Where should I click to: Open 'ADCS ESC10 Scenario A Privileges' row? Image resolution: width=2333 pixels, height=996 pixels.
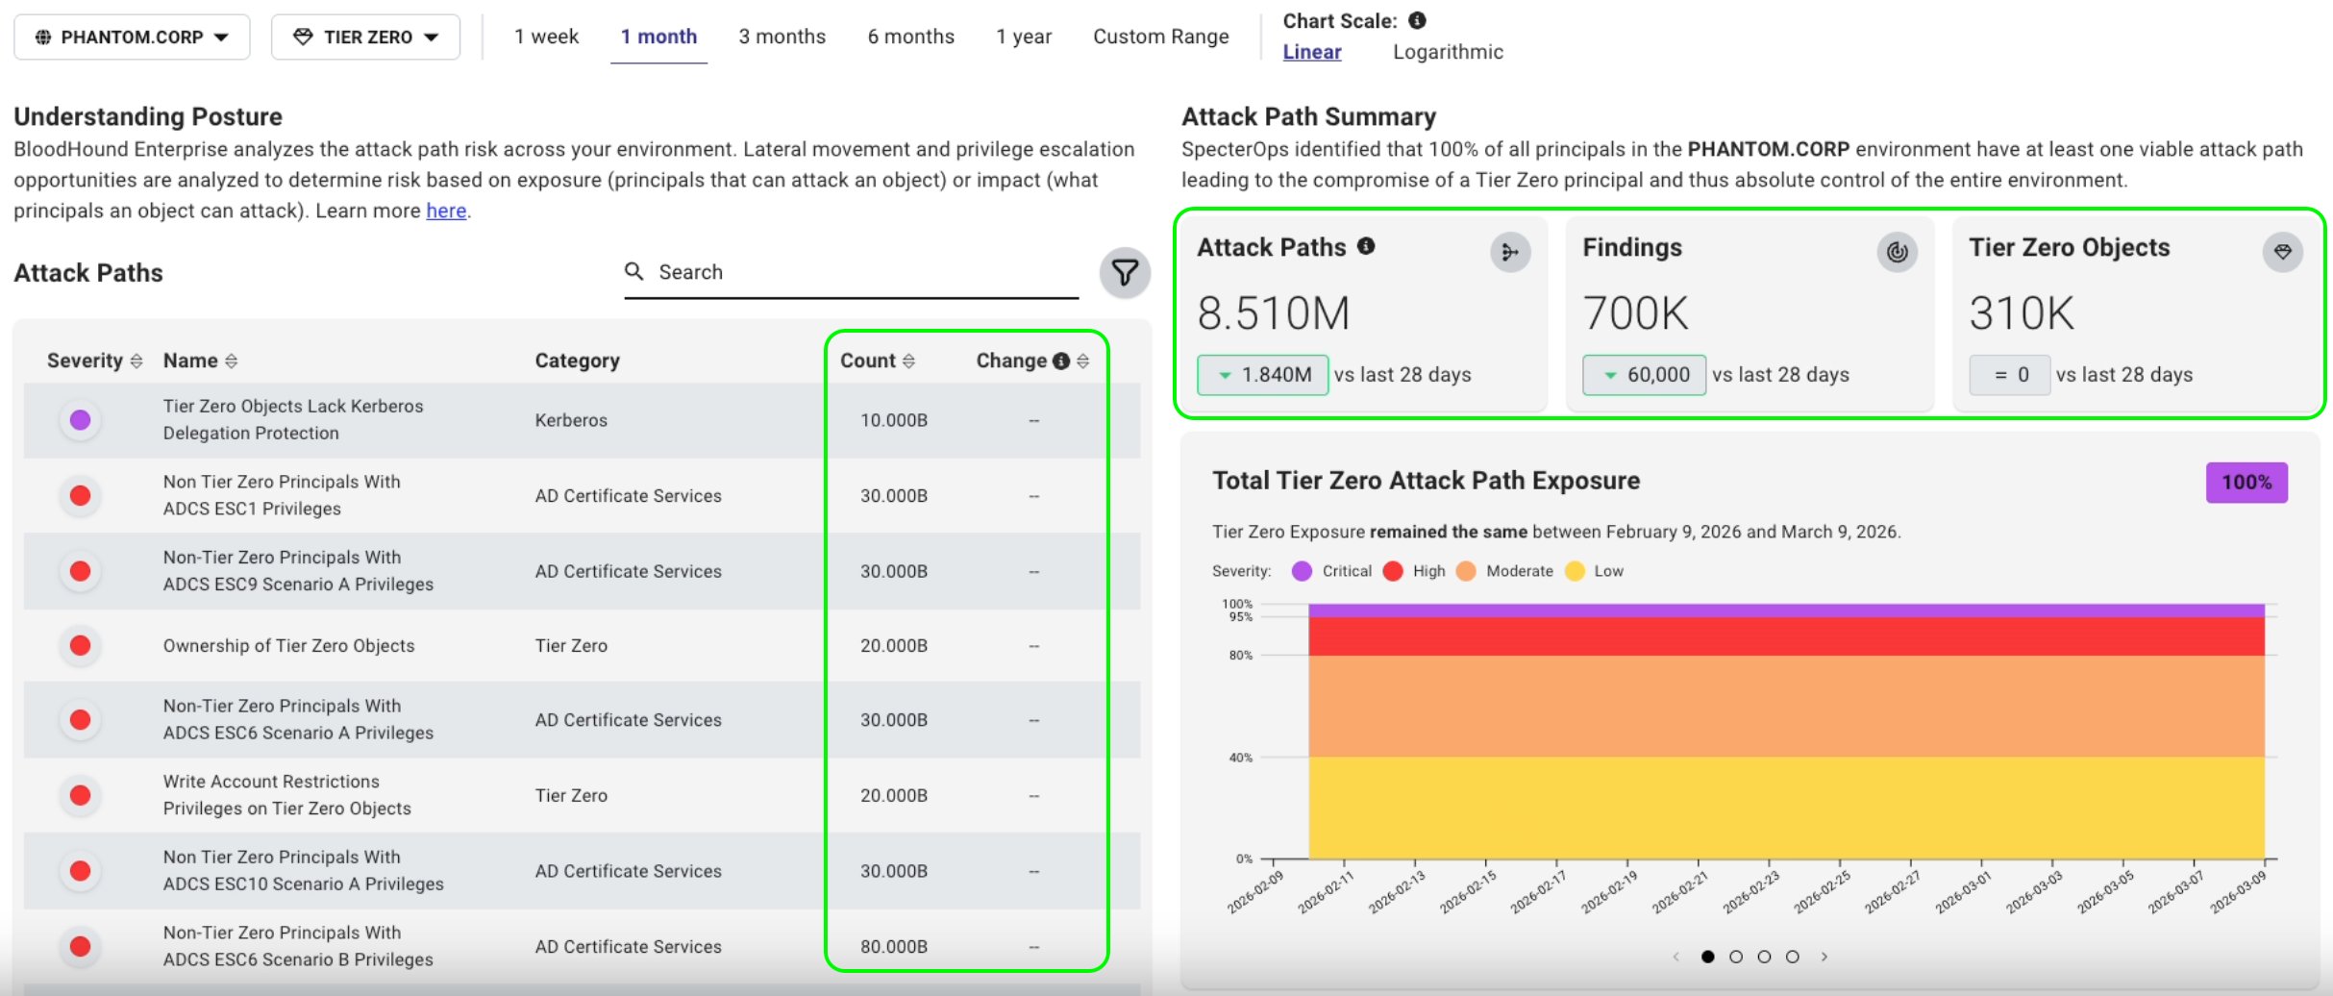[582, 871]
